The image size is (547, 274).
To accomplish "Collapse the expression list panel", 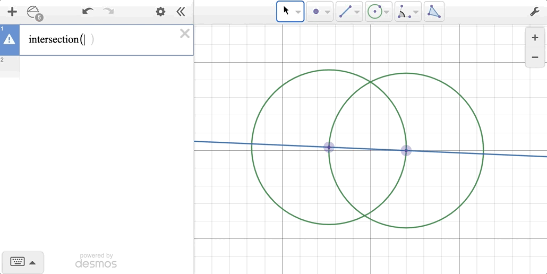I will pos(181,12).
